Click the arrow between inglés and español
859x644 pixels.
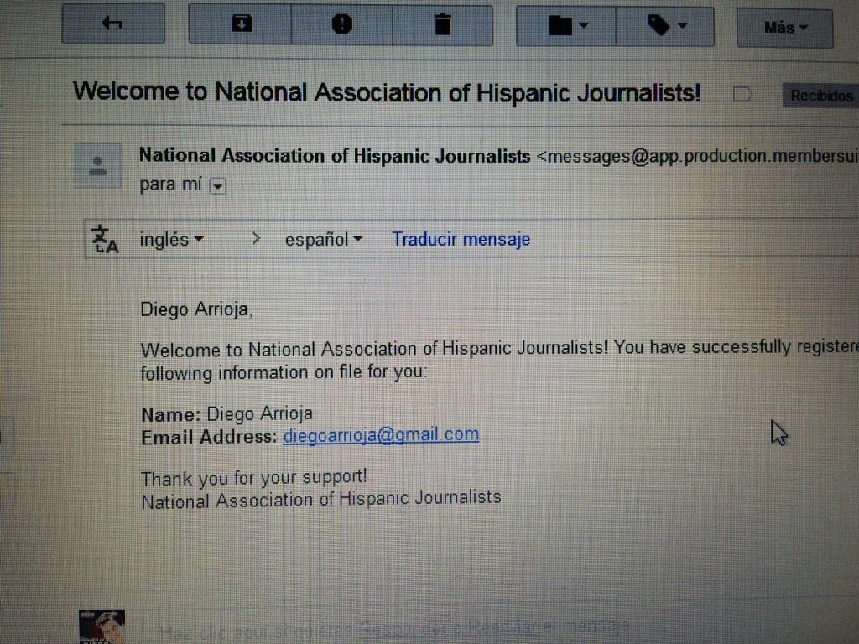click(256, 239)
